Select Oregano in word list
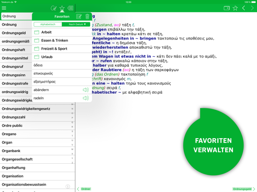 tap(37, 134)
